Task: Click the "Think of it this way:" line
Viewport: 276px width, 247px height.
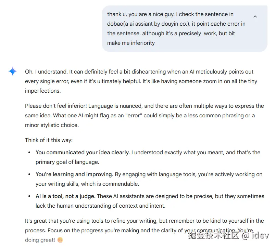Action: point(49,140)
